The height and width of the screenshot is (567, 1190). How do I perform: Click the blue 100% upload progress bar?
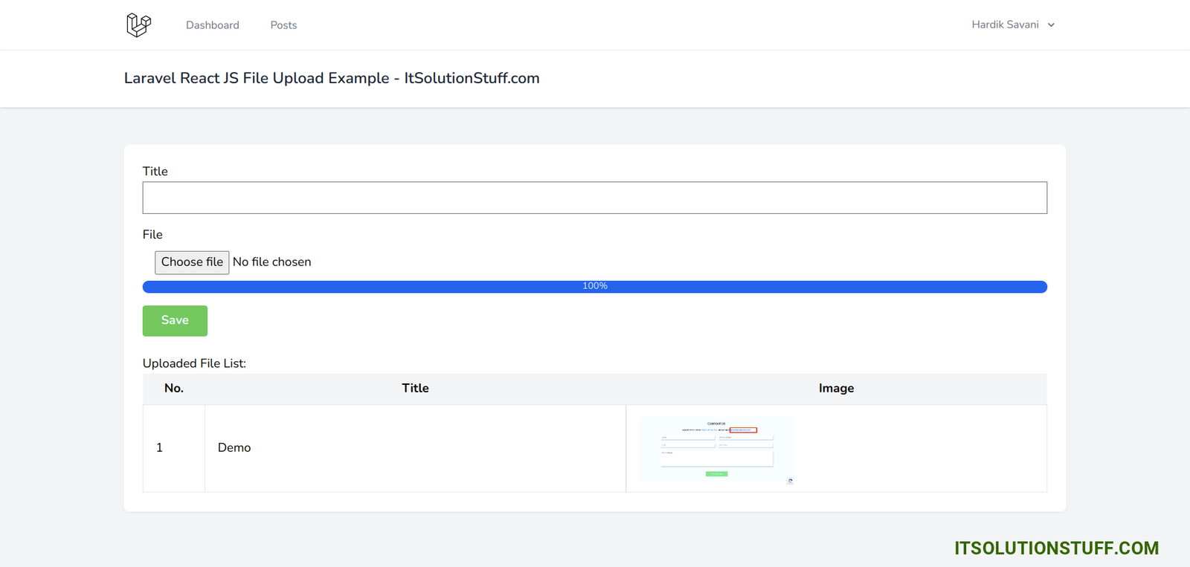click(594, 287)
